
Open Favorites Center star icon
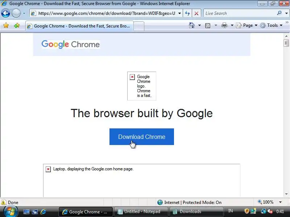[x=6, y=25]
